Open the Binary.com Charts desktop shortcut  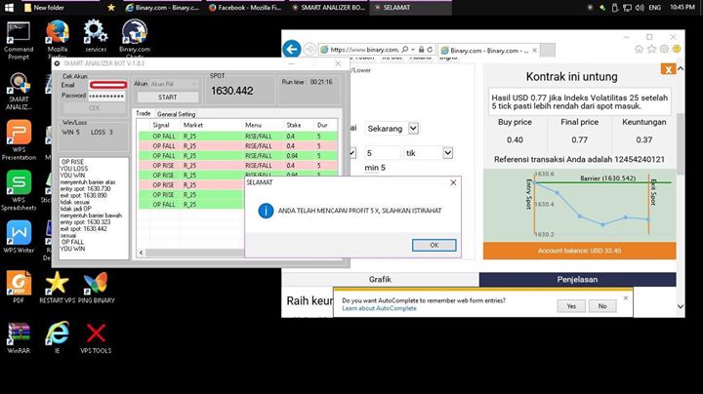coord(135,38)
